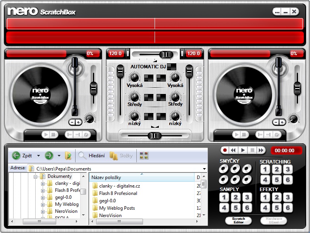310x233 pixels.
Task: Click the left Vysoká EQ knob
Action: point(134,78)
